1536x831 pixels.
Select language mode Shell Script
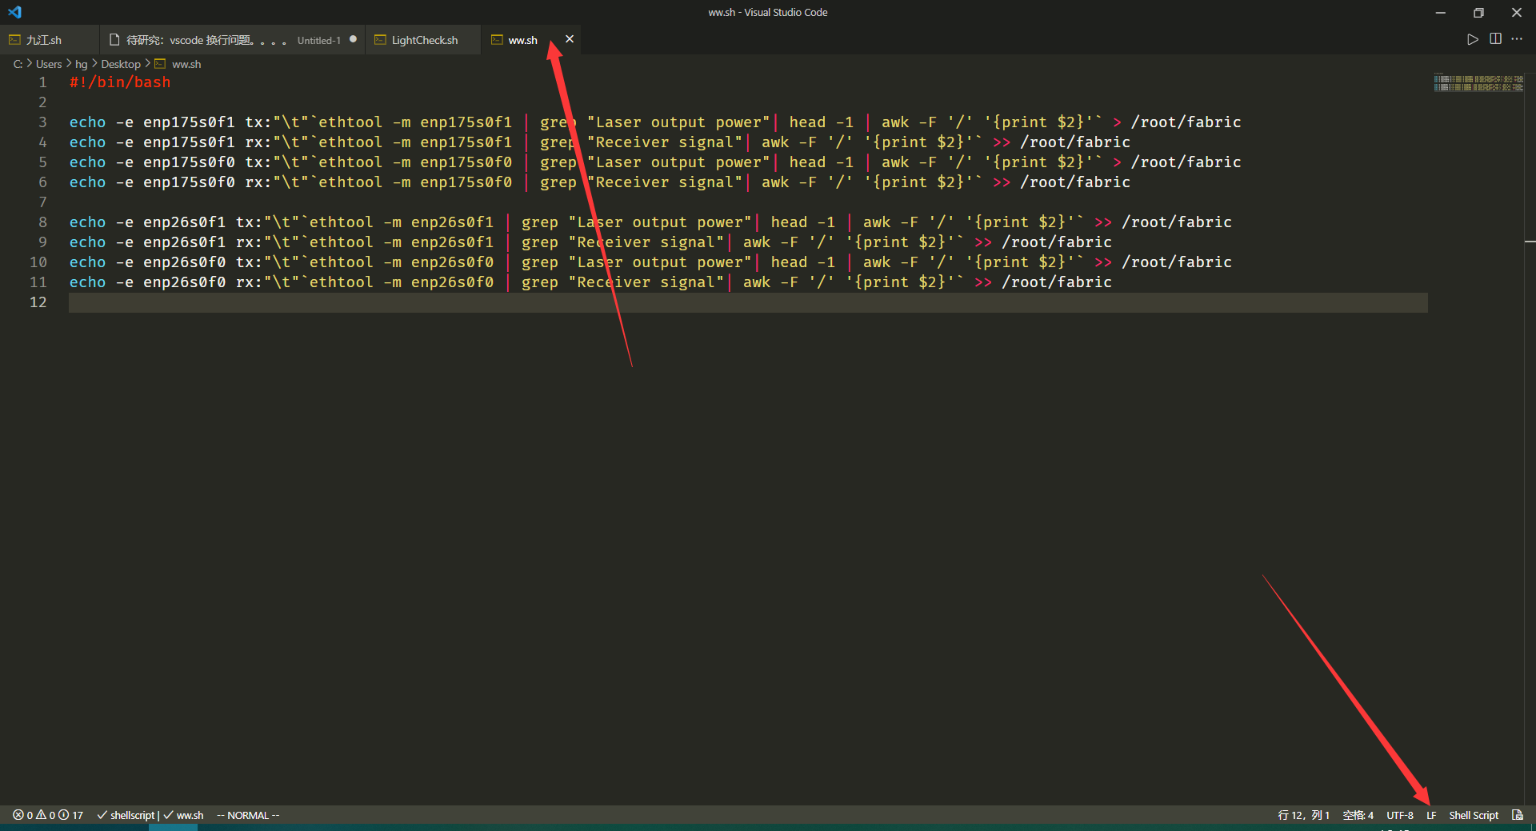1474,815
